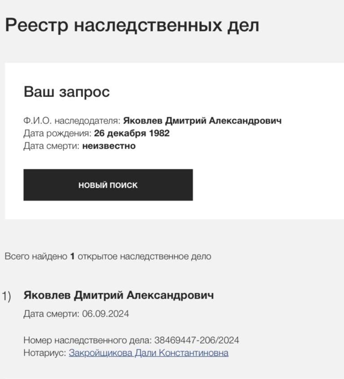Click the "неизвестно" death date value
This screenshot has width=344, height=379.
click(x=109, y=146)
